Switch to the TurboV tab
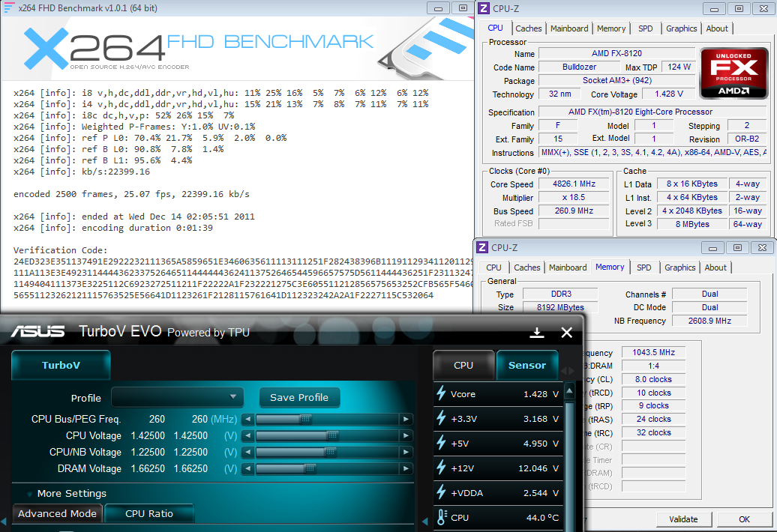The width and height of the screenshot is (777, 532). click(61, 365)
